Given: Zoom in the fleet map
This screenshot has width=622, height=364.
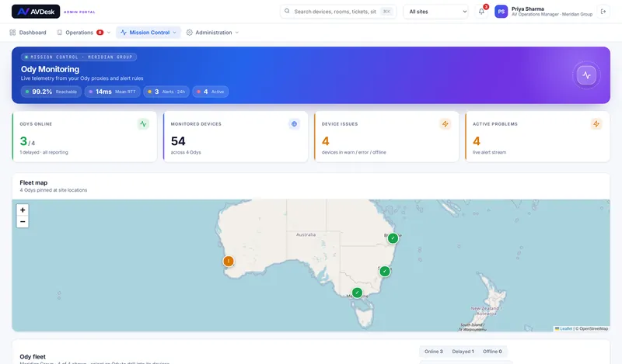Looking at the screenshot, I should [23, 210].
